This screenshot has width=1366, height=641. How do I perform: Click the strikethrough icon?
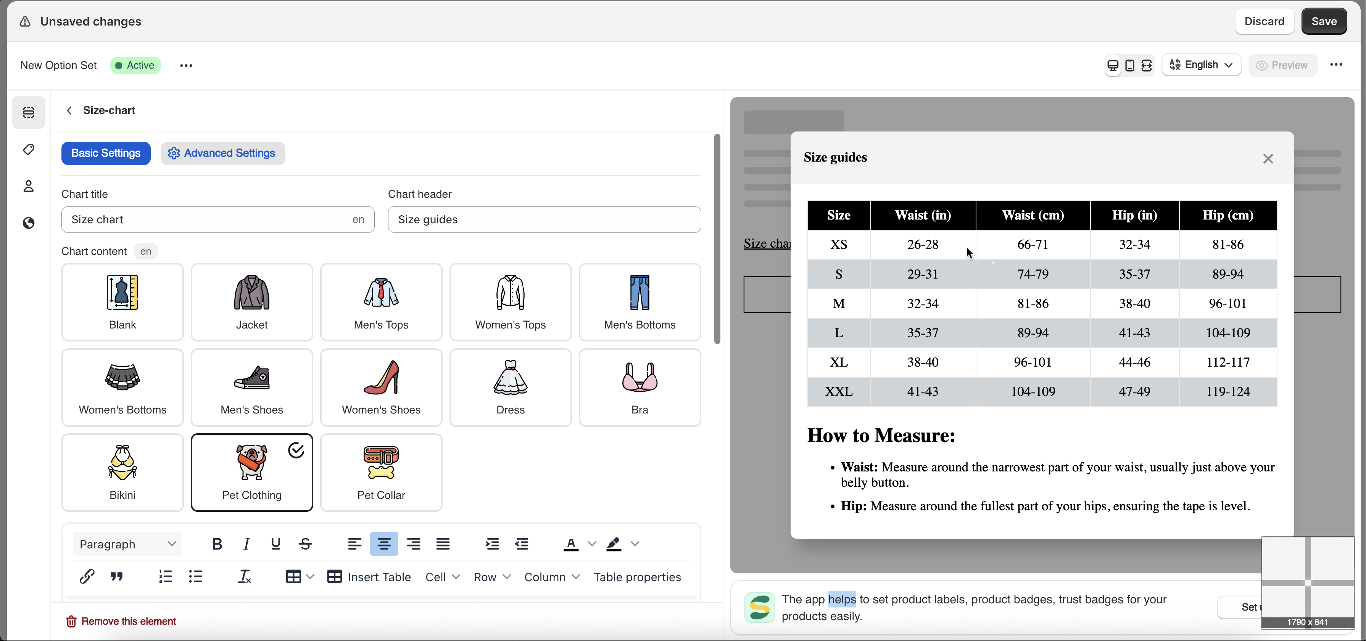click(305, 544)
